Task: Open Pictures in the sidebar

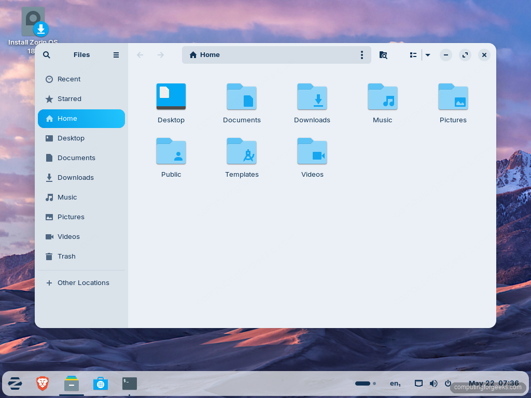Action: [81, 217]
